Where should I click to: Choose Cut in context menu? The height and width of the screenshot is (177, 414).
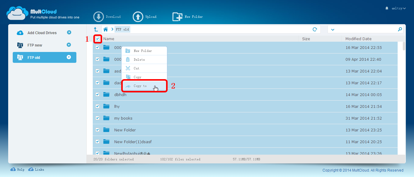click(x=144, y=68)
